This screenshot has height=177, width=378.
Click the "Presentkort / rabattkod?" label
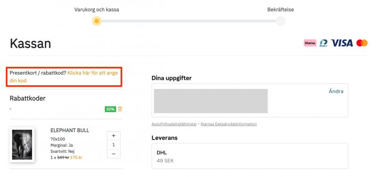[x=38, y=73]
